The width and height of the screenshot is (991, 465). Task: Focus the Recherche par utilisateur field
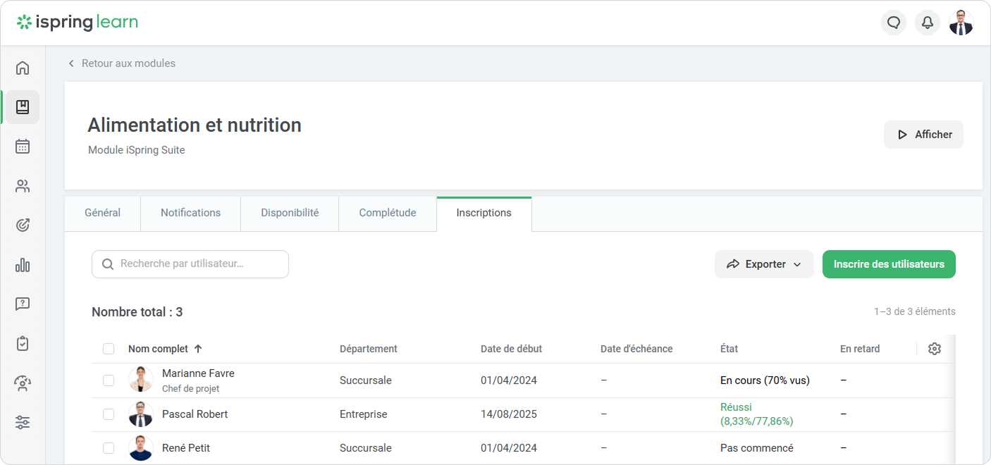[x=190, y=264]
